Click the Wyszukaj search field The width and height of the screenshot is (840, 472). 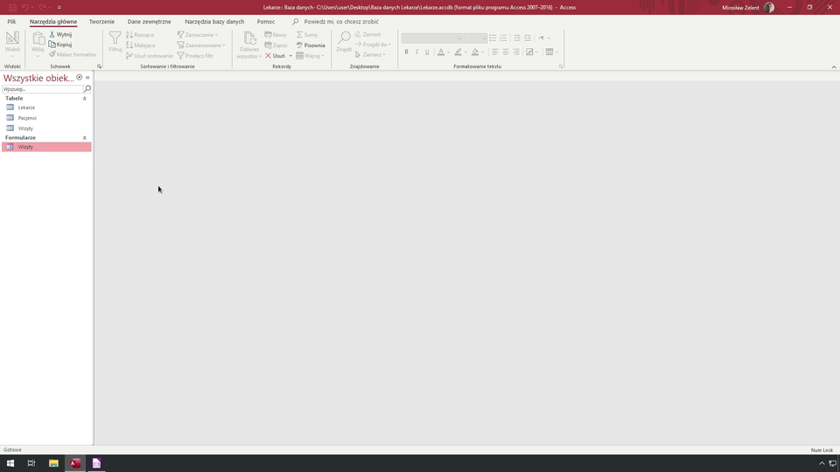(42, 89)
